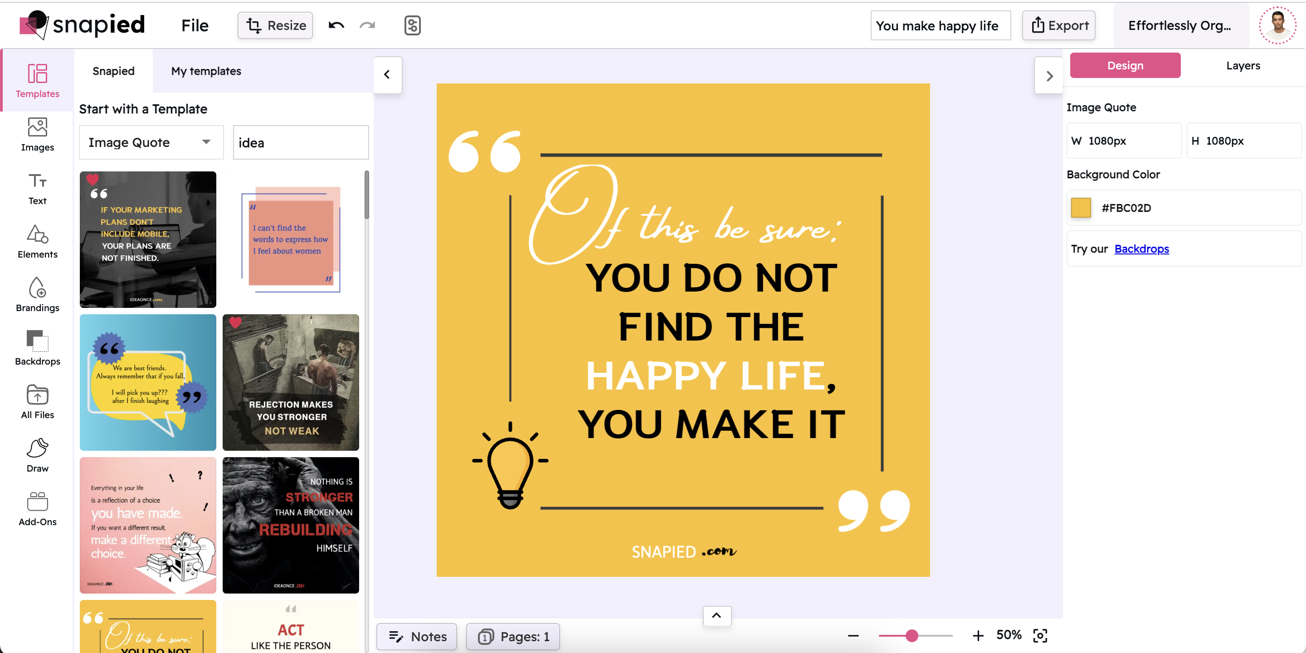Follow the Backdrops link
The width and height of the screenshot is (1306, 653).
(1141, 249)
